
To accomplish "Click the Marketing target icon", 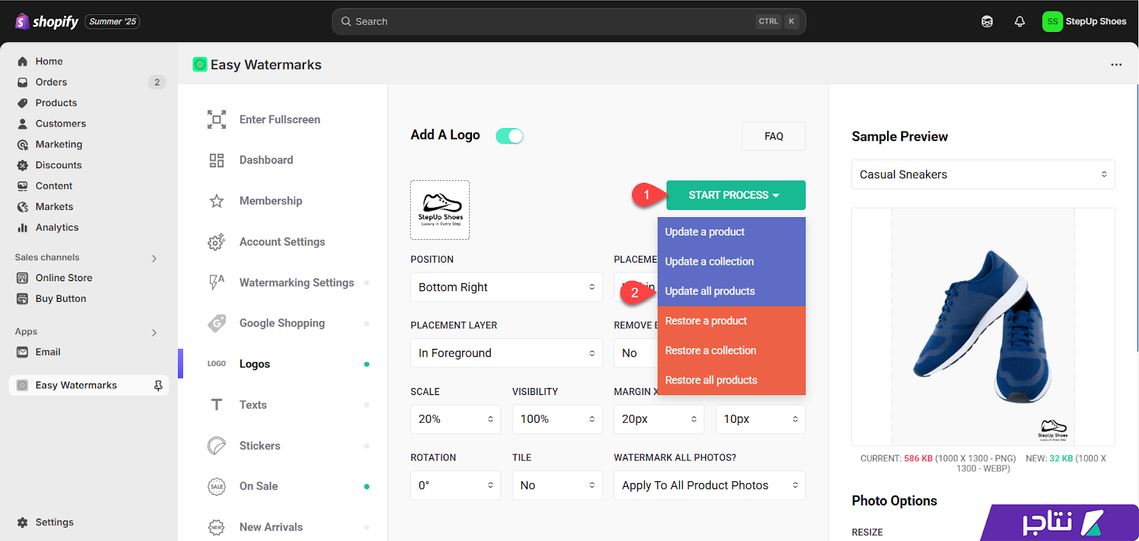I will 23,145.
